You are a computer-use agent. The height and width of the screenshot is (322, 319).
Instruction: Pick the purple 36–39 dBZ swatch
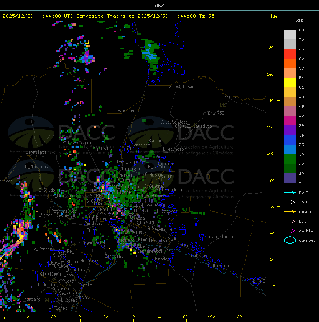[x=290, y=130]
